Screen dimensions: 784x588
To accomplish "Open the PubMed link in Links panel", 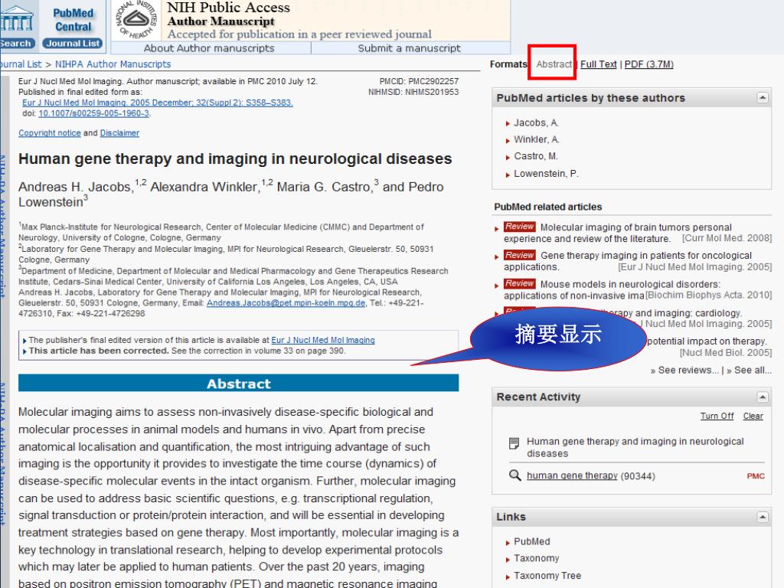I will [532, 541].
